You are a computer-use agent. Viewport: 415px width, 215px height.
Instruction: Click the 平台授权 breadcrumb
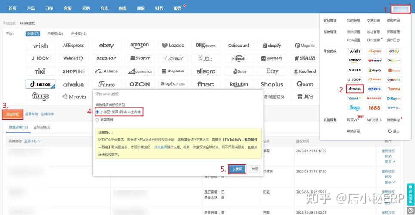click(9, 23)
